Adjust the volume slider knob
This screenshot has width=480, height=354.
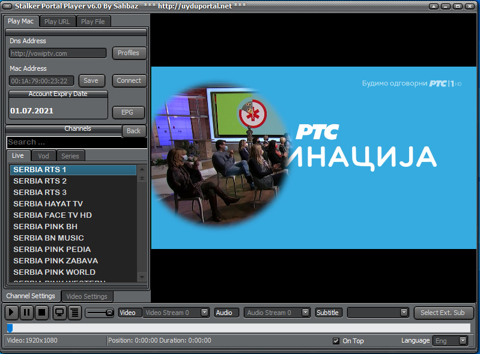109,313
